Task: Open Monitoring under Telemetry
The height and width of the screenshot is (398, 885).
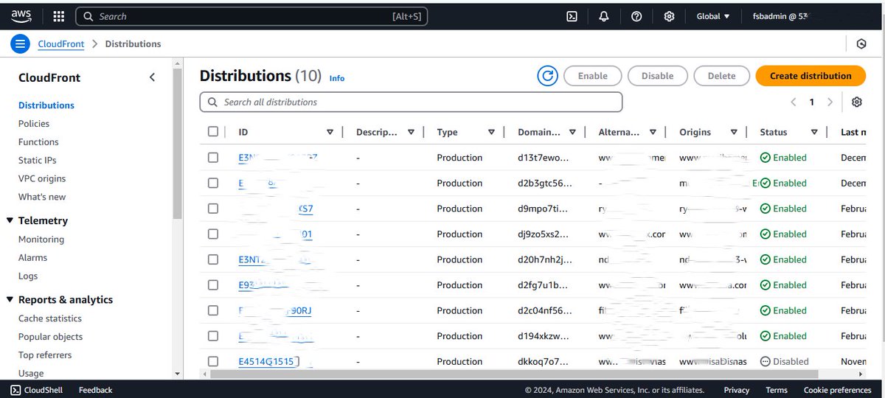Action: [x=41, y=240]
